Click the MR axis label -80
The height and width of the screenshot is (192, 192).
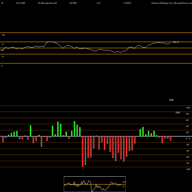[187, 163]
